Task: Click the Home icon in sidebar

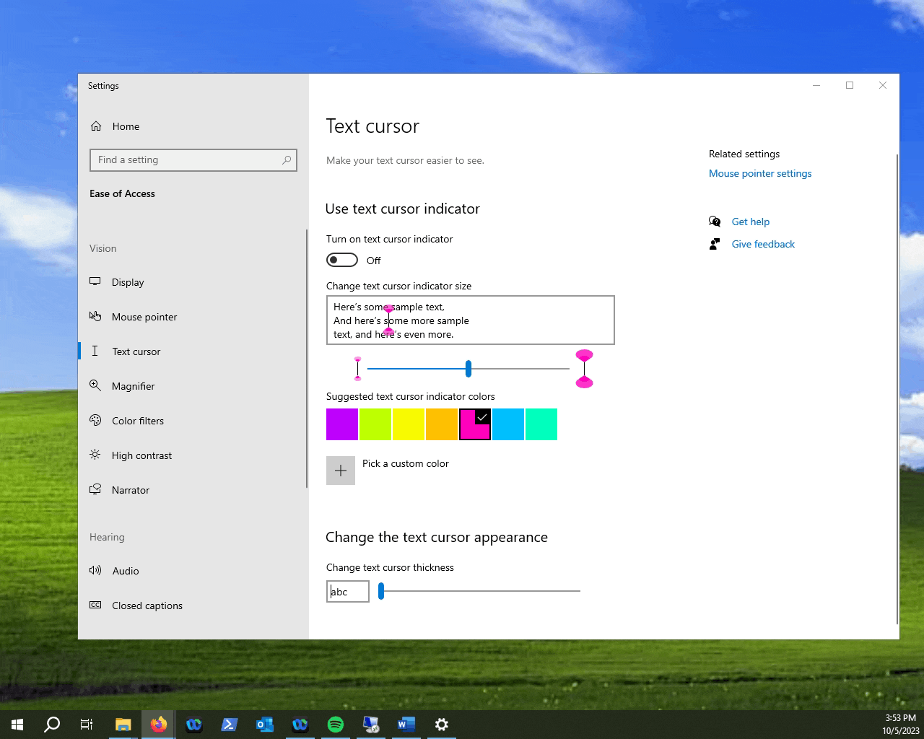Action: tap(96, 126)
